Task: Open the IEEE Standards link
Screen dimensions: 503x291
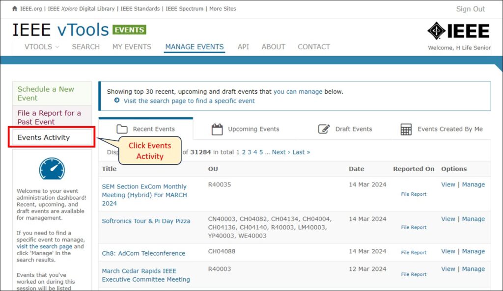Action: (140, 9)
